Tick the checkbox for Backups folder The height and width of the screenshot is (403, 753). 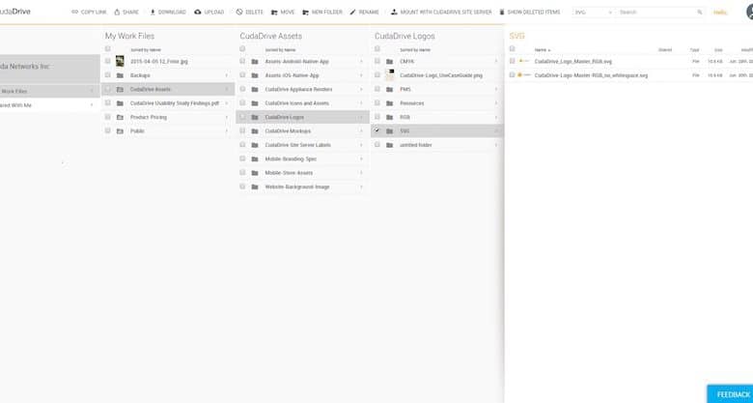pos(107,75)
